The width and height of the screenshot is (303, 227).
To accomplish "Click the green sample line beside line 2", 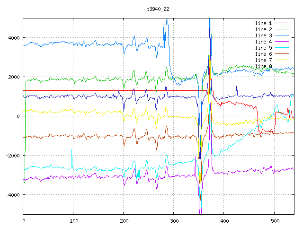I will click(282, 29).
